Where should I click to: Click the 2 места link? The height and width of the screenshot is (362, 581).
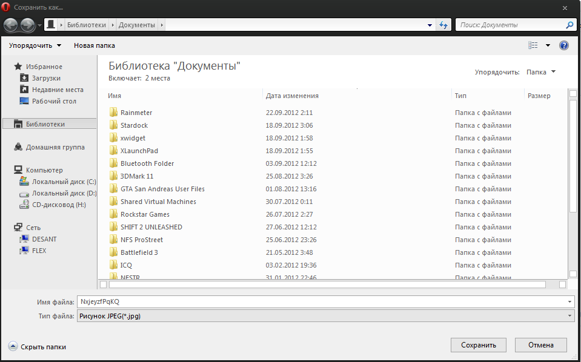158,78
